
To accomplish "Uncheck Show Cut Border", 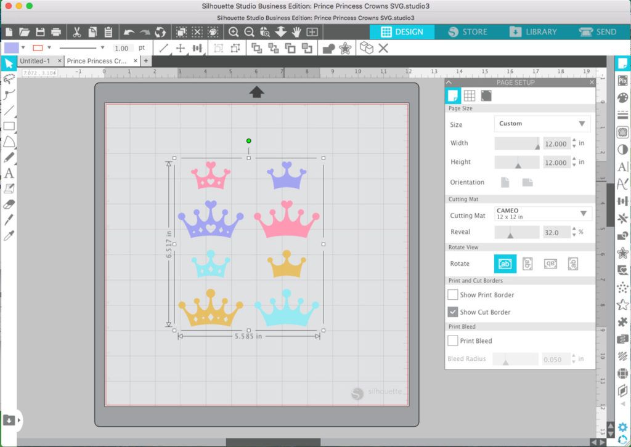I will [x=453, y=312].
